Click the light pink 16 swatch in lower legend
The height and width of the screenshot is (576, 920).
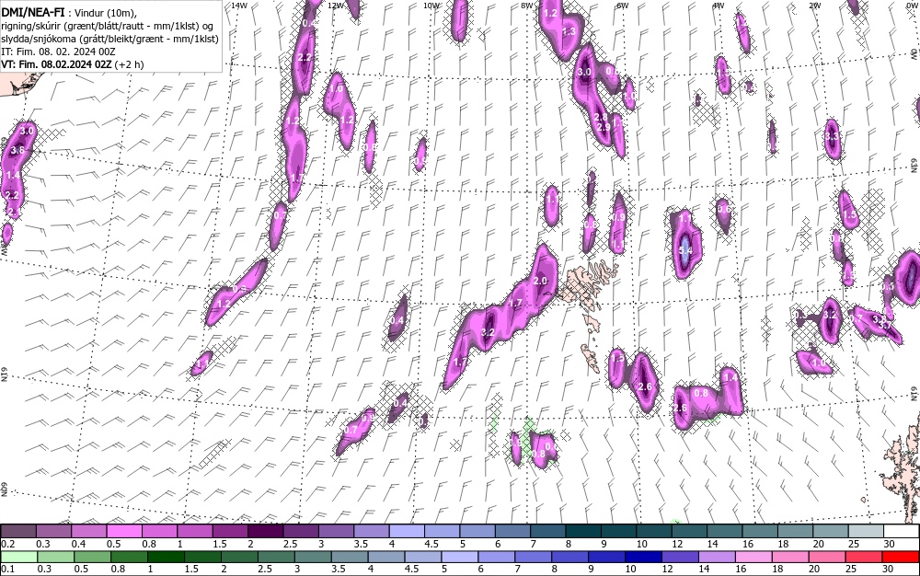(x=753, y=557)
